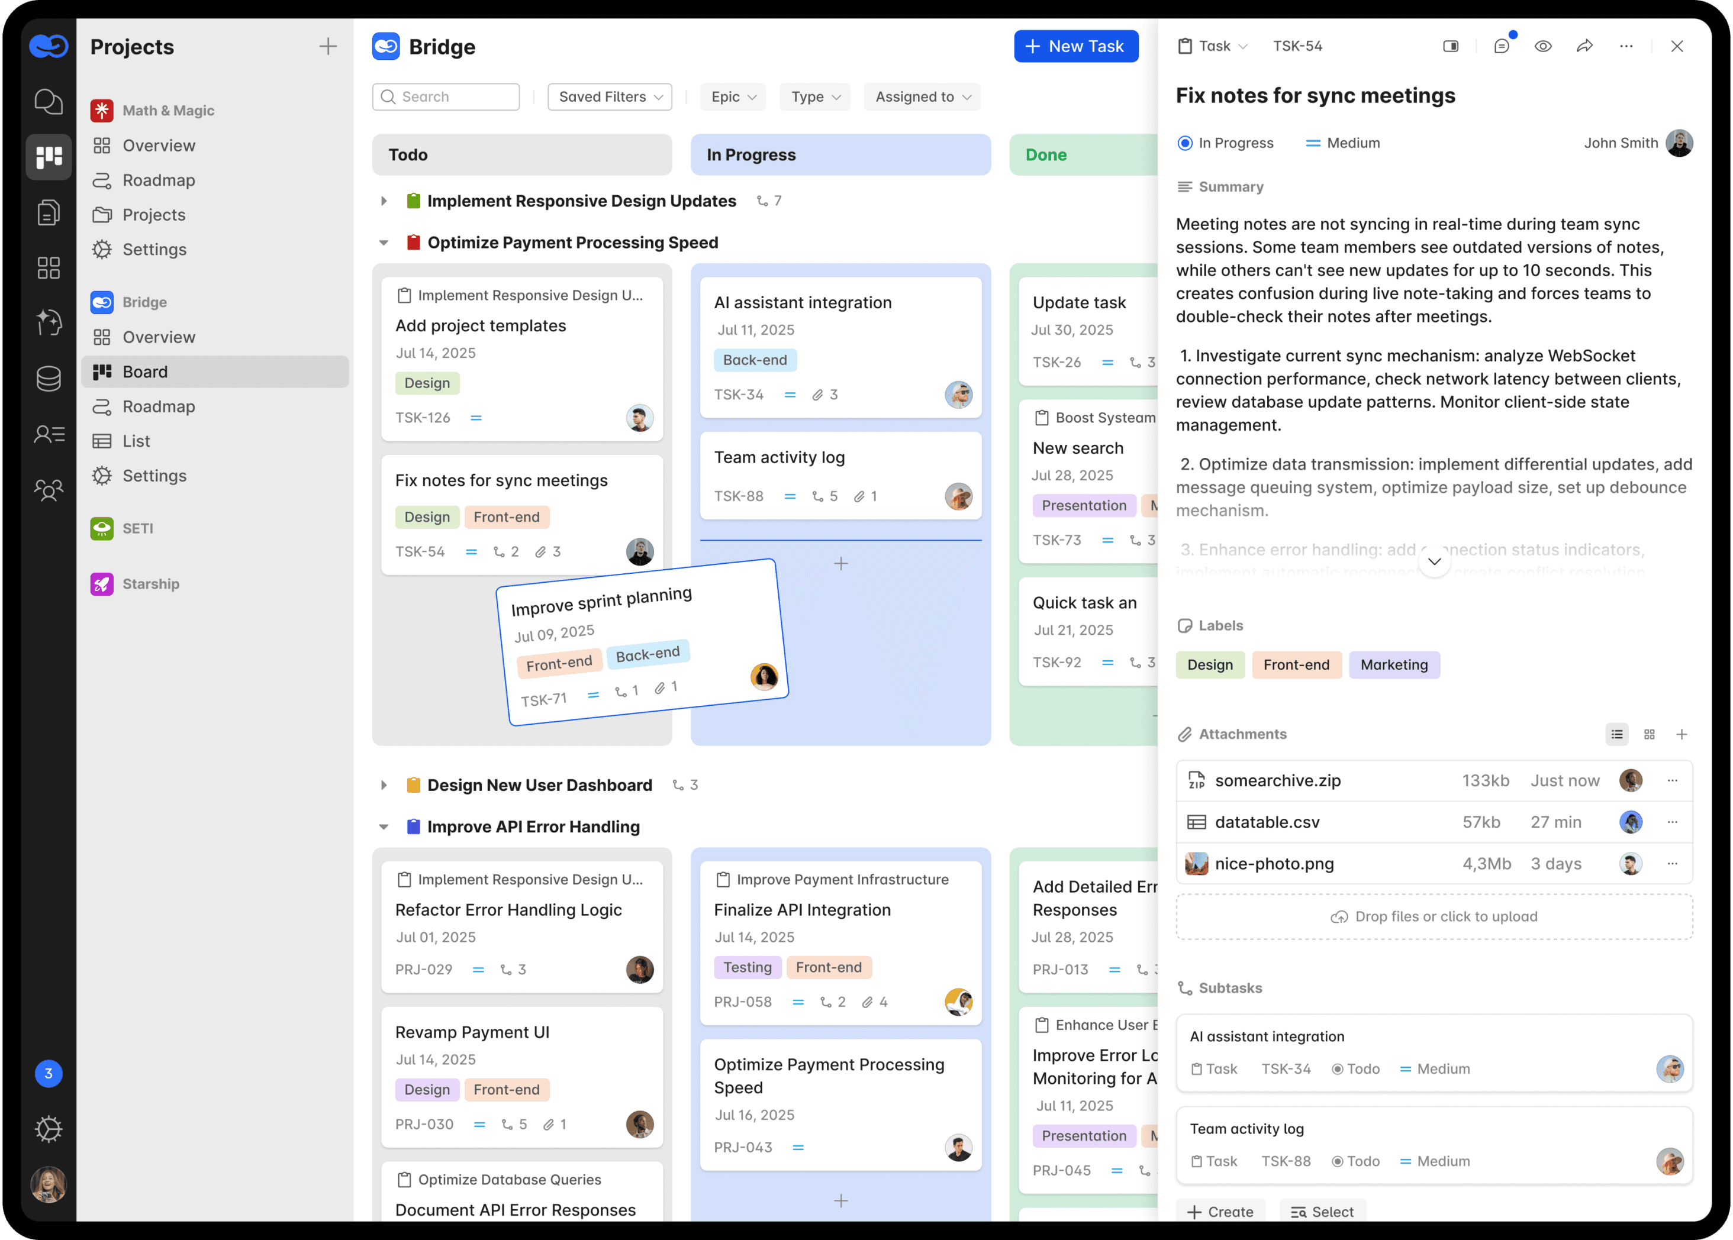
Task: Open the Saved Filters dropdown
Action: (610, 97)
